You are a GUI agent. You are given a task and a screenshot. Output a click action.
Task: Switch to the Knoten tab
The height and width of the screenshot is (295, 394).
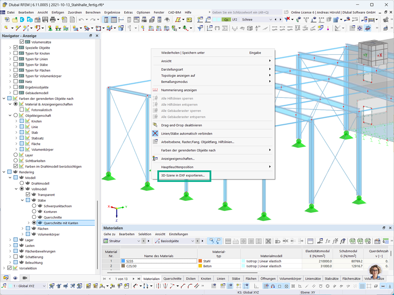[x=206, y=279]
